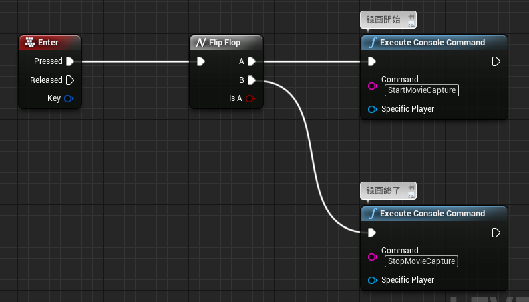The height and width of the screenshot is (302, 529).
Task: Select the Flip Flop node title
Action: click(224, 43)
